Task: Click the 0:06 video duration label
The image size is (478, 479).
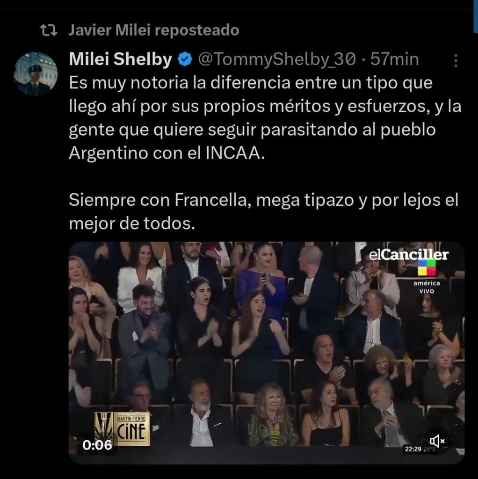Action: [x=97, y=445]
